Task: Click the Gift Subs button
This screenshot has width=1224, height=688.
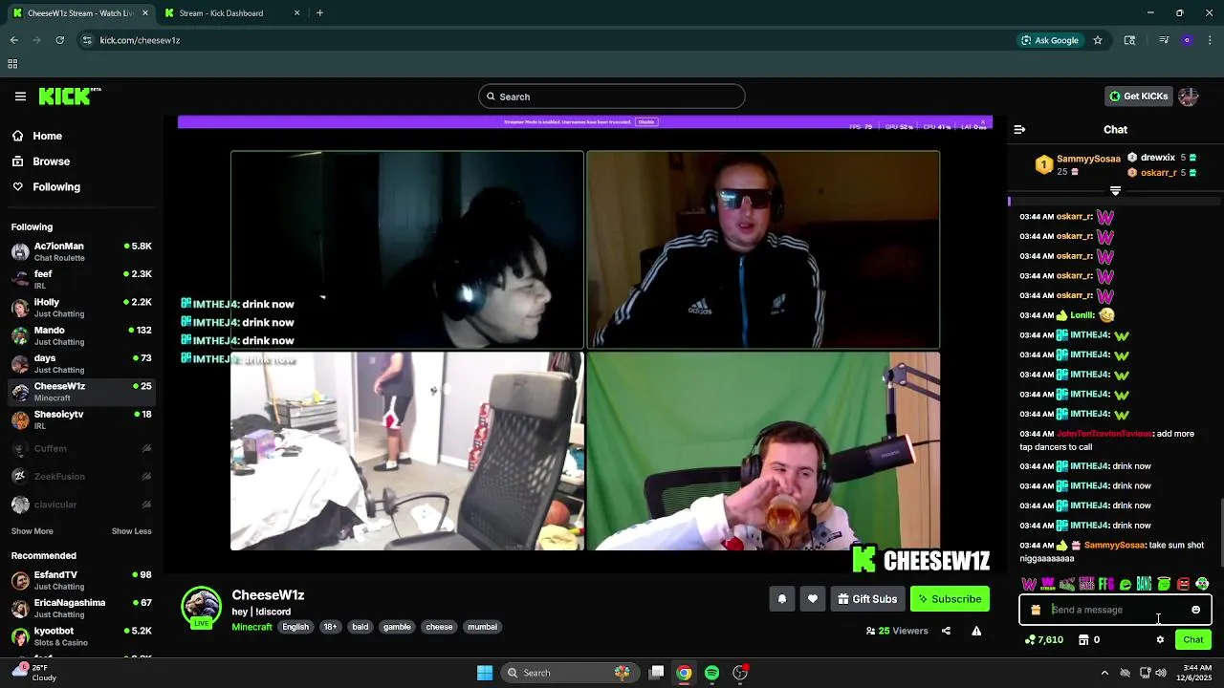Action: [867, 599]
